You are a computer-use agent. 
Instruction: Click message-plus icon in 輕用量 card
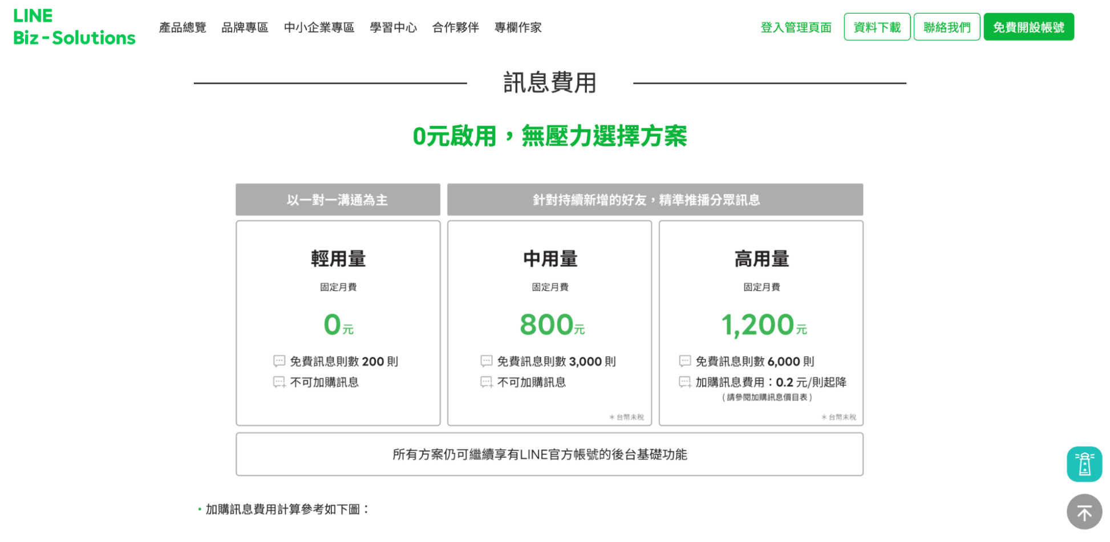click(279, 382)
